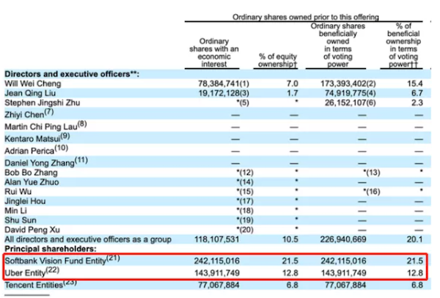Click the footnote reference *(14)

(x=245, y=182)
